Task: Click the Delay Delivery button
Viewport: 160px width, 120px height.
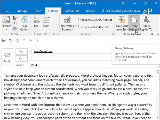Action: [134, 23]
